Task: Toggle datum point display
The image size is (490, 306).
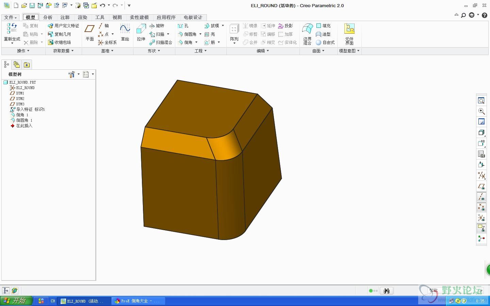Action: pyautogui.click(x=481, y=207)
